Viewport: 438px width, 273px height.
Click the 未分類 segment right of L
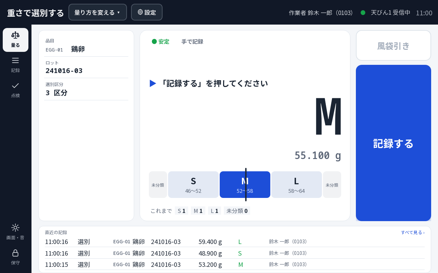tap(332, 185)
